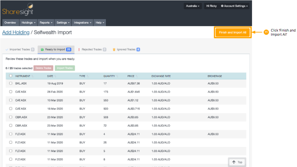
Task: Click the Brokerage column header
Action: click(x=215, y=76)
